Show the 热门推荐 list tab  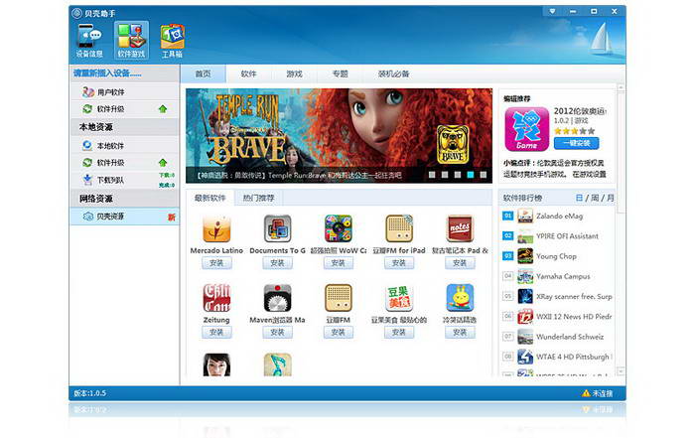(x=258, y=198)
